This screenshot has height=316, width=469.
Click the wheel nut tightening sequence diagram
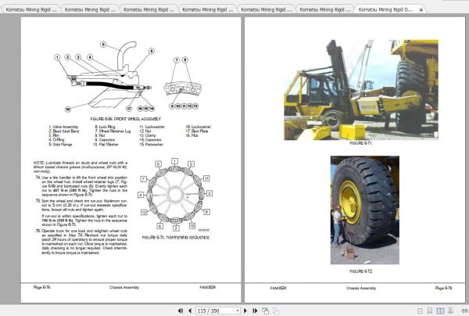pos(175,195)
